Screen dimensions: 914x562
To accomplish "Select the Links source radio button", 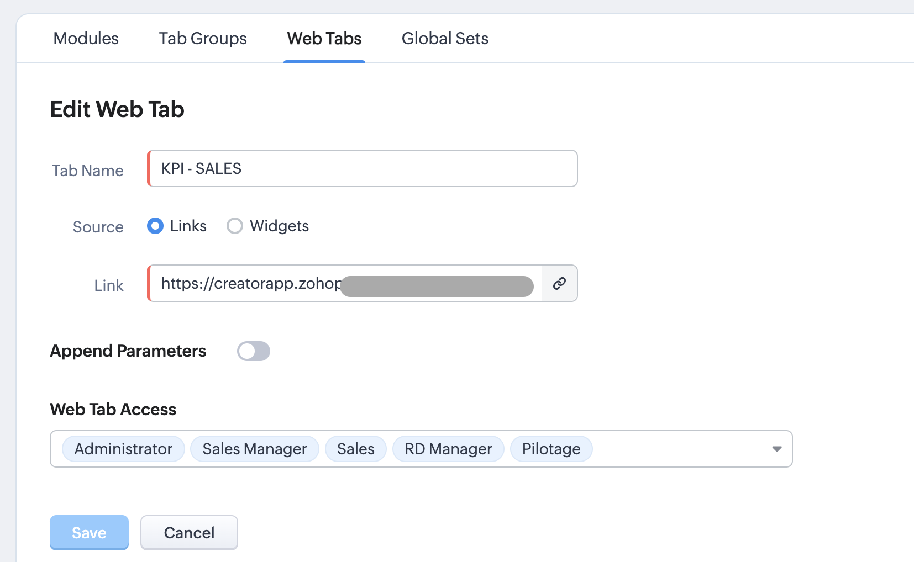I will [x=155, y=226].
